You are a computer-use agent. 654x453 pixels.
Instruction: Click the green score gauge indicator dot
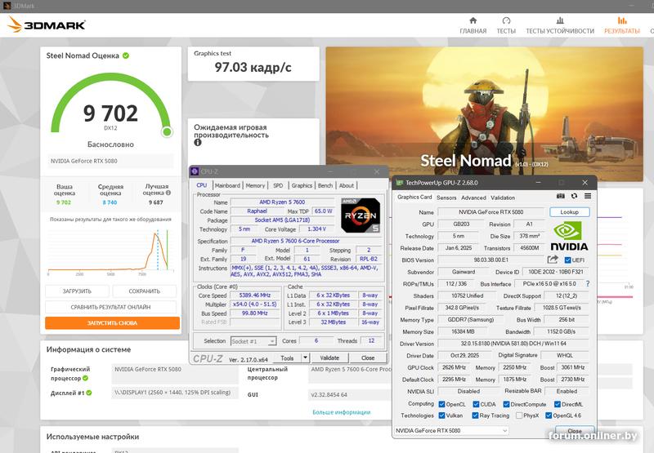(x=167, y=132)
